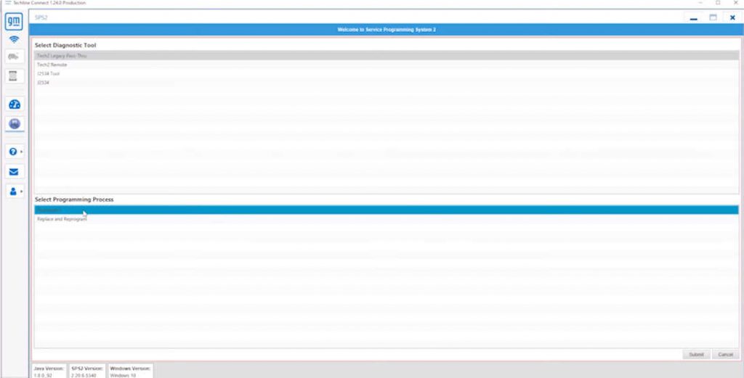Open the module icon below the vehicle icon
Image resolution: width=744 pixels, height=378 pixels.
tap(15, 75)
